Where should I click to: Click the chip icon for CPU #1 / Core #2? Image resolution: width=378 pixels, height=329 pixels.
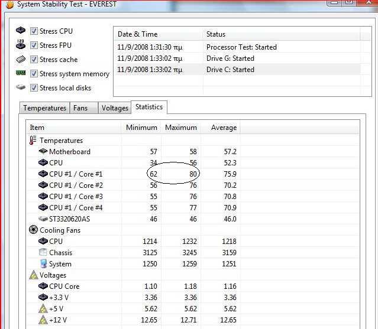[x=43, y=185]
